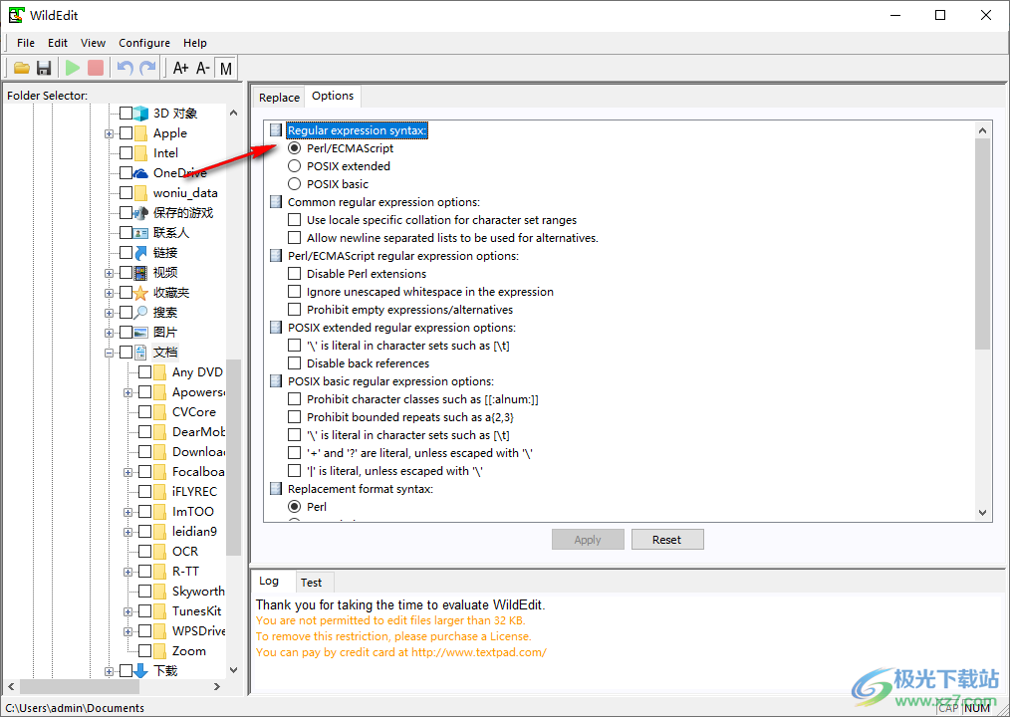The height and width of the screenshot is (717, 1010).
Task: Click the options list scroll down arrow
Action: click(x=982, y=513)
